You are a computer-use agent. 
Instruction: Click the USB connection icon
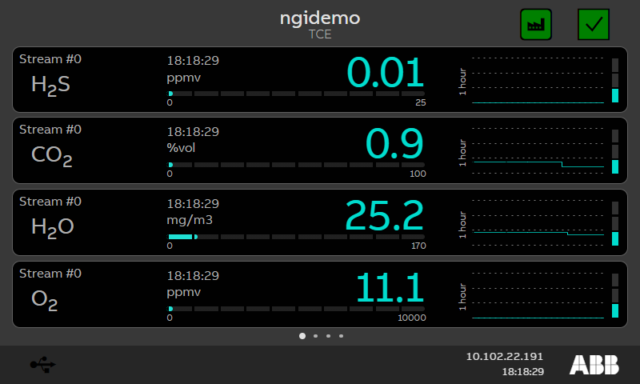[43, 365]
